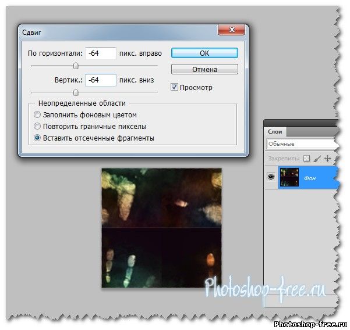Select Вставить отсеченные фрагменты radio button
This screenshot has height=330, width=350.
(38, 138)
